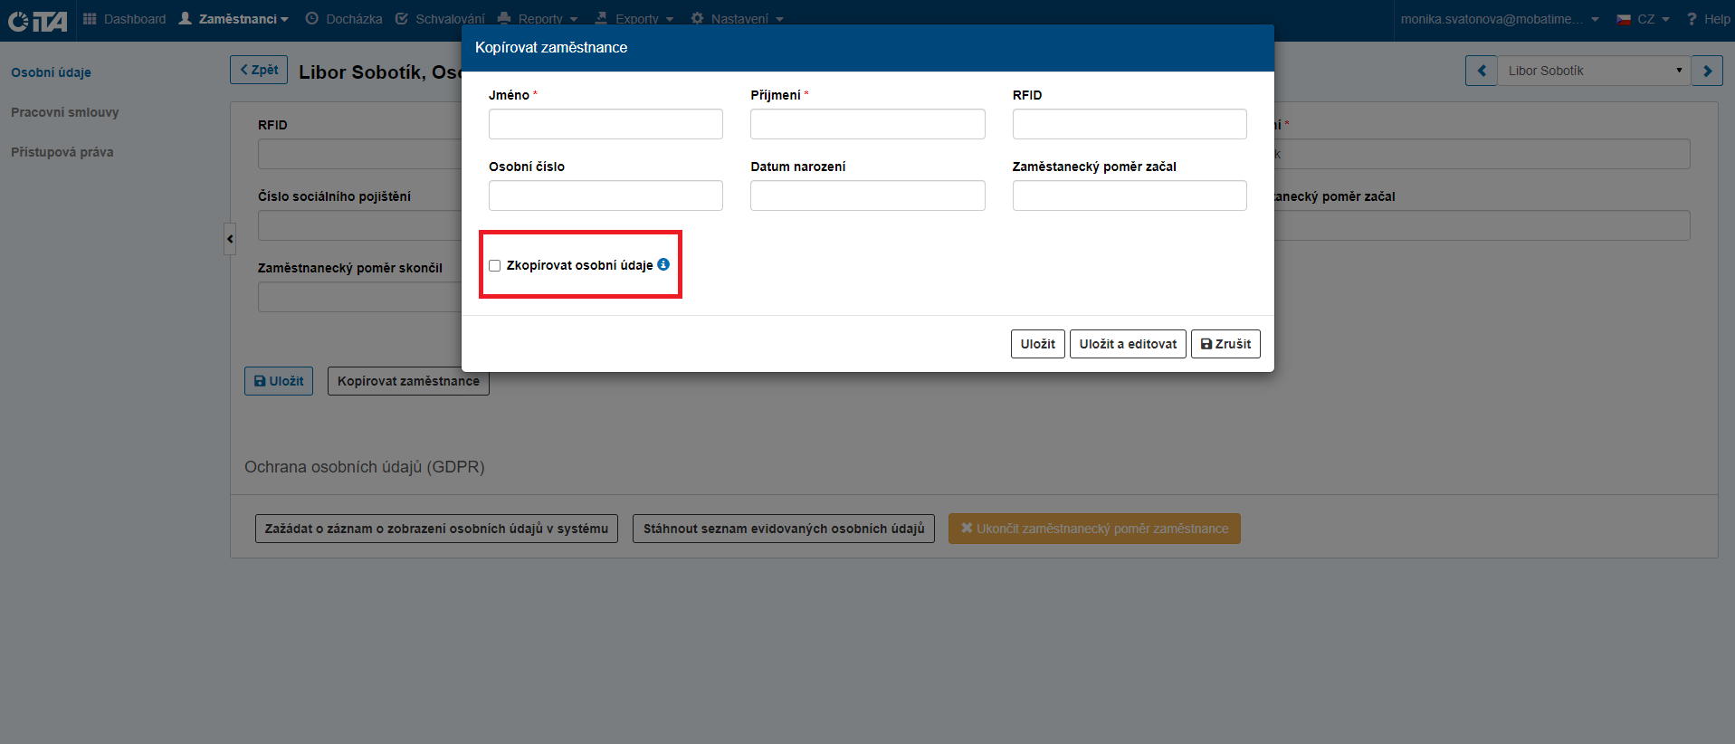1735x744 pixels.
Task: Expand the Zaměstnanci menu
Action: pos(234,19)
